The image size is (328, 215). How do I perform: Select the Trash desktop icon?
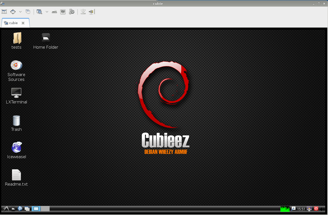pyautogui.click(x=16, y=123)
